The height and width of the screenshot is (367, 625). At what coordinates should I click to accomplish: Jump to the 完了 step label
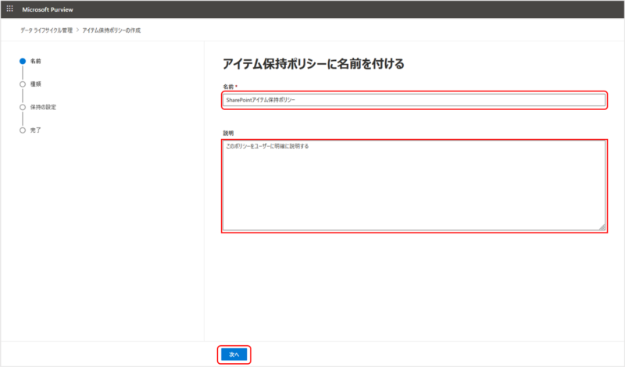click(36, 130)
